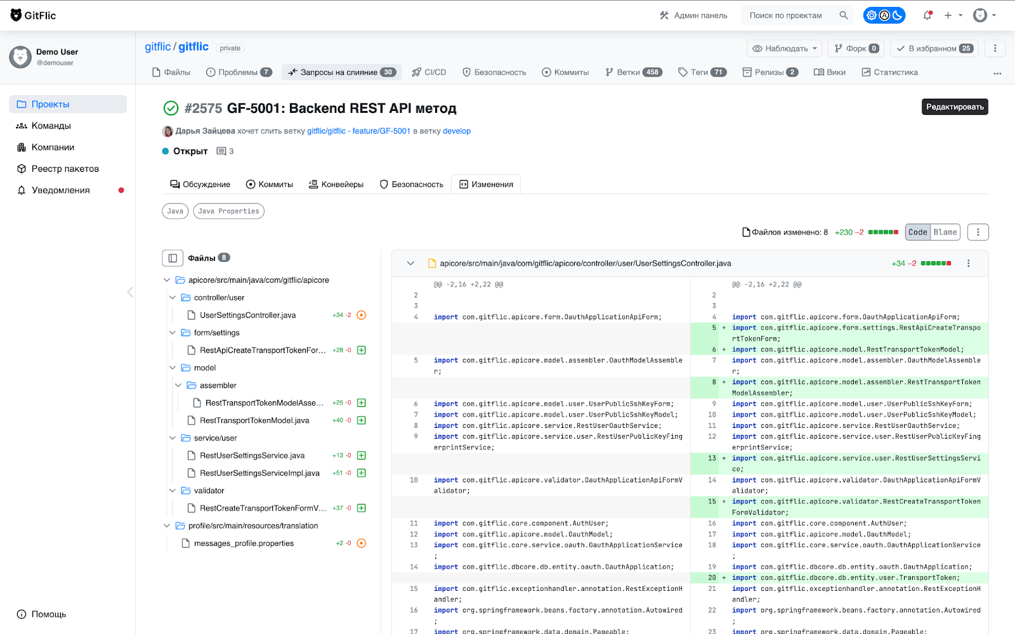Open the notifications bell
Screen dimensions: 1015x634
pyautogui.click(x=927, y=15)
